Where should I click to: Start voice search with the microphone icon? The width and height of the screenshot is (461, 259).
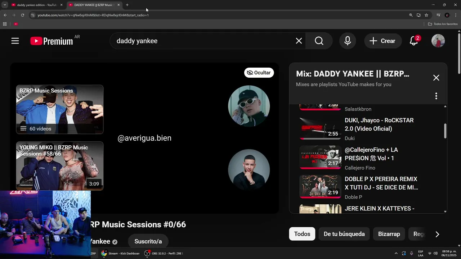pyautogui.click(x=348, y=41)
